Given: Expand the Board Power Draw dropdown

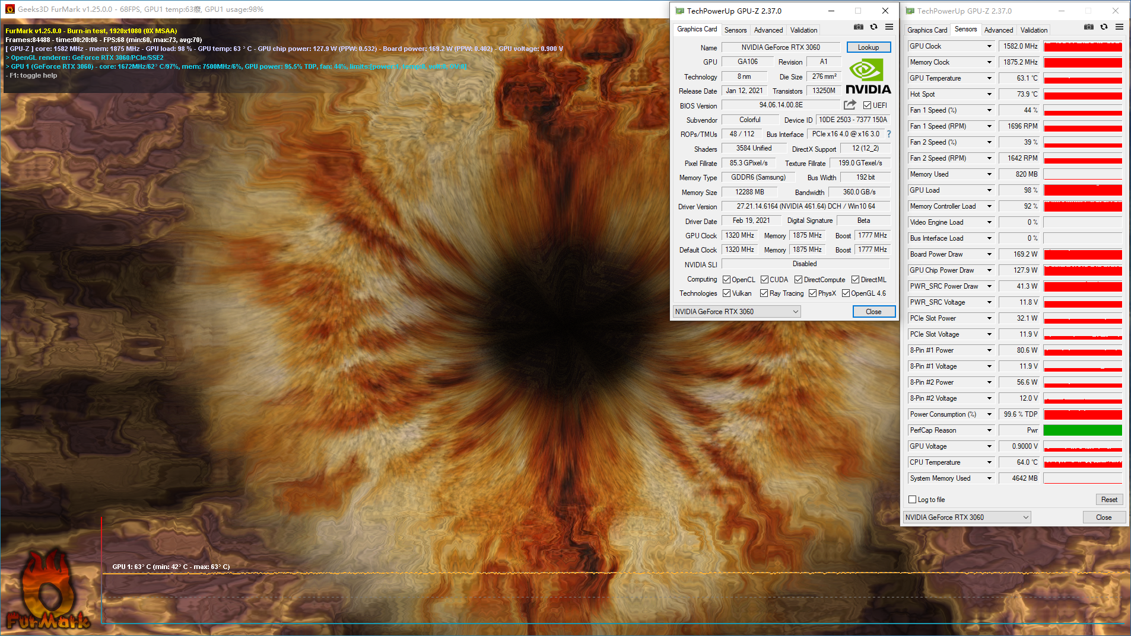Looking at the screenshot, I should [x=989, y=254].
